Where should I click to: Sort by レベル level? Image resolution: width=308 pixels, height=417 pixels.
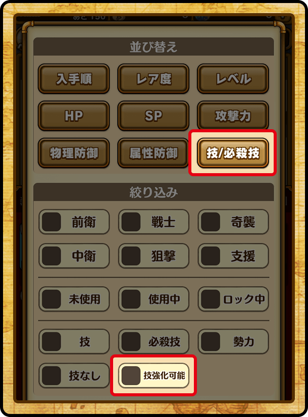[233, 79]
